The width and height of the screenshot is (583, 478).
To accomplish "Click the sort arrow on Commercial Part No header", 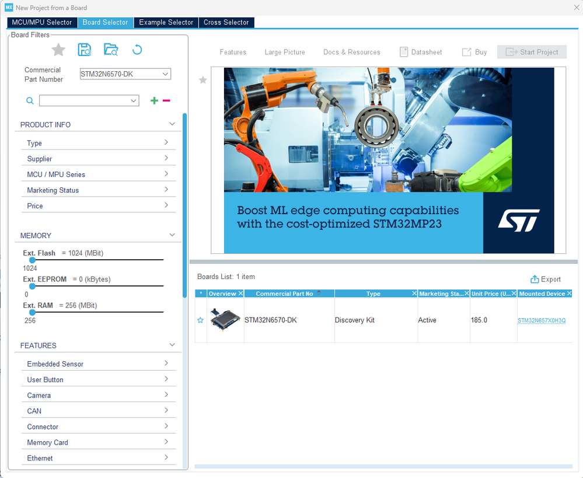I will point(319,292).
